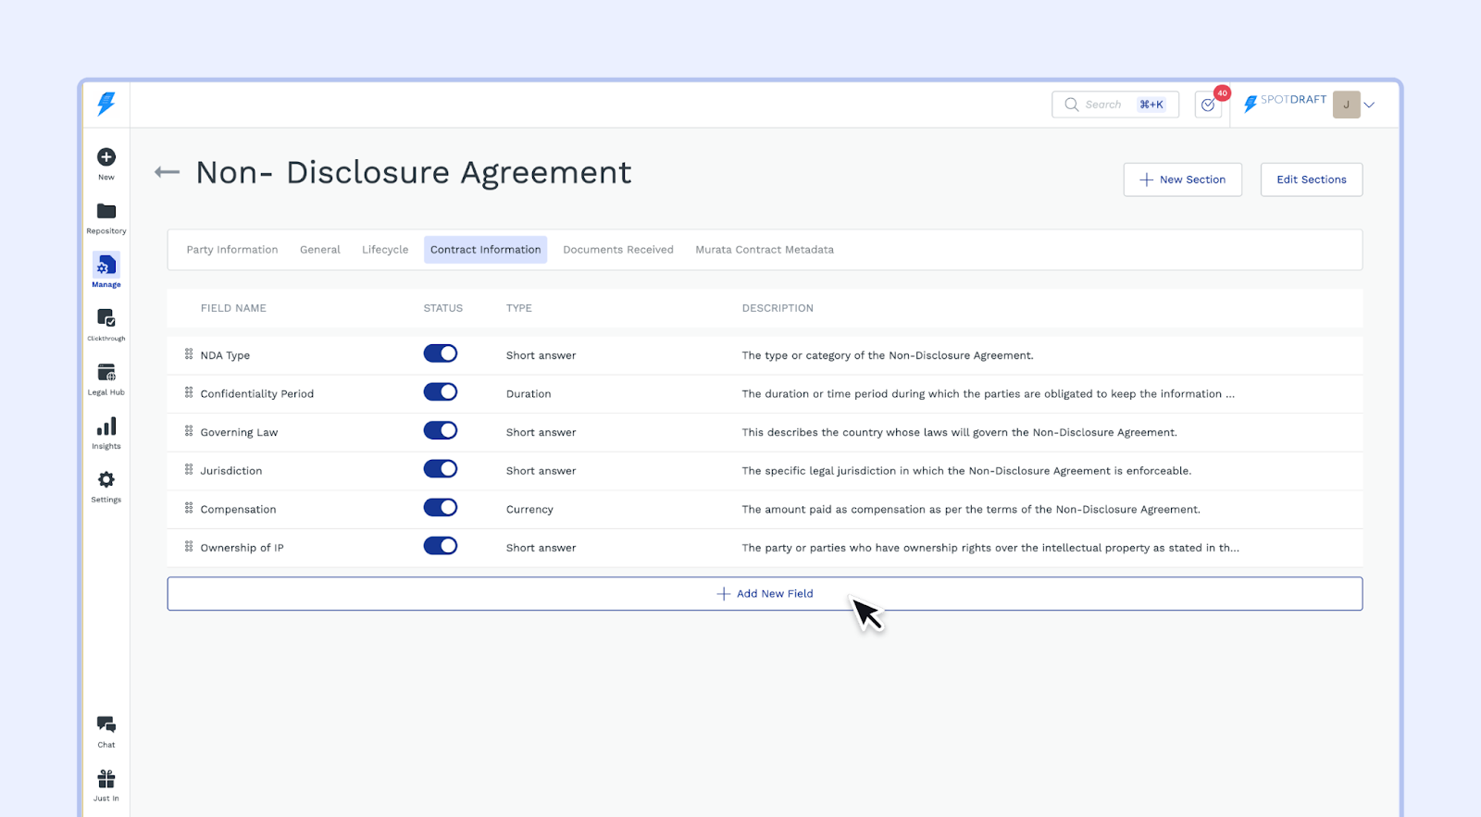Image resolution: width=1481 pixels, height=817 pixels.
Task: Open Settings gear in sidebar
Action: (x=106, y=480)
